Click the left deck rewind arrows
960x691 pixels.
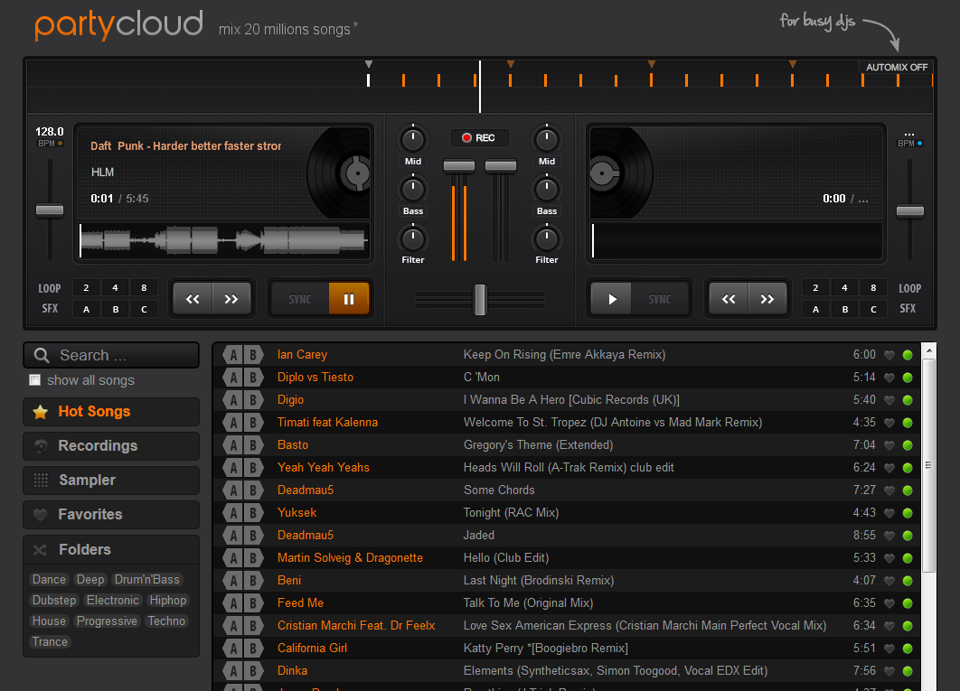193,299
